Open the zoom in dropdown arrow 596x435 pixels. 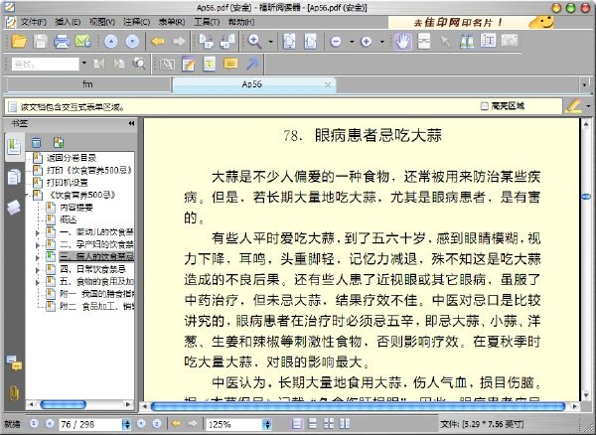[x=382, y=42]
